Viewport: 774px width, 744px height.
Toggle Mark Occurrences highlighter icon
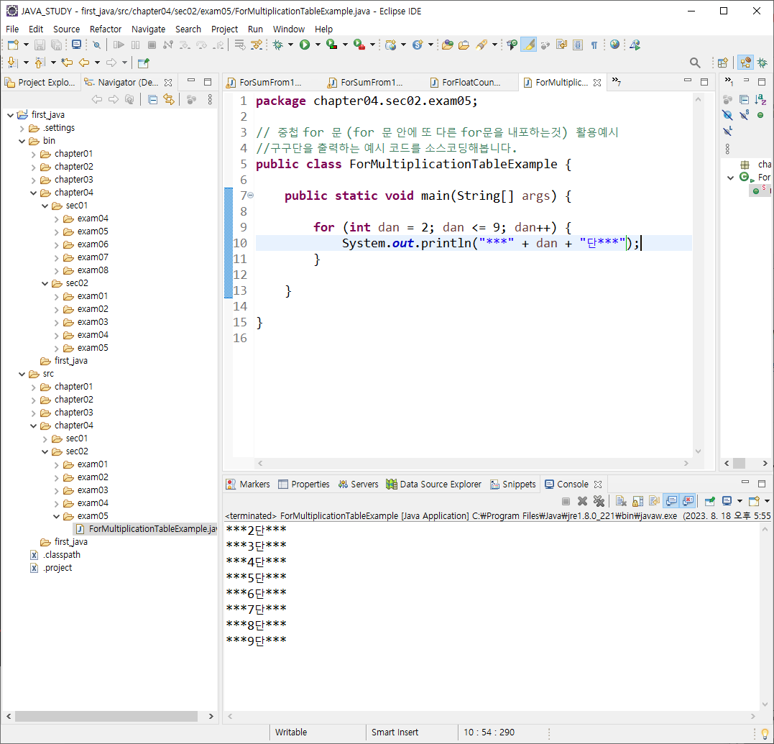(x=529, y=45)
